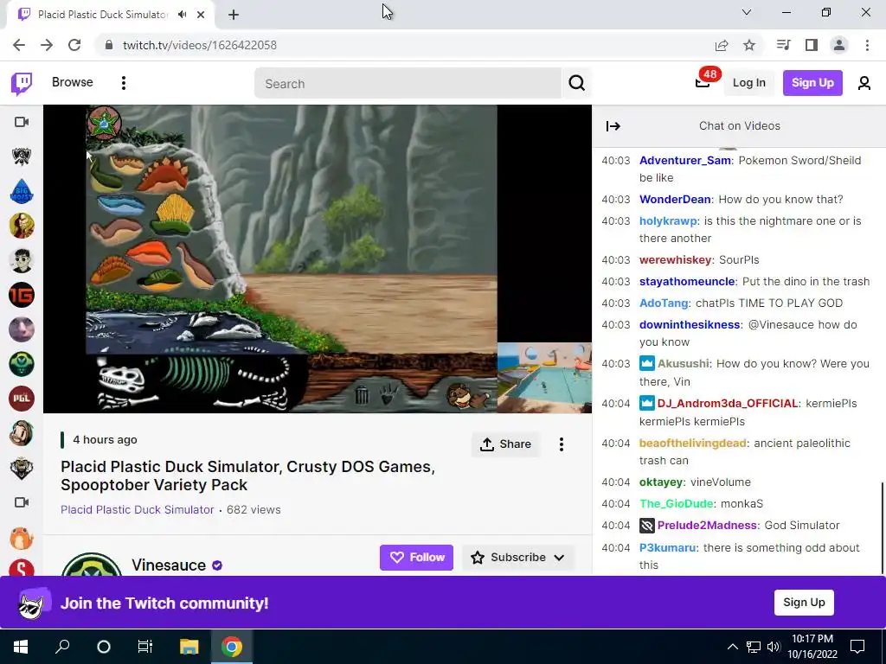
Task: Click the "682 views" text
Action: click(254, 509)
